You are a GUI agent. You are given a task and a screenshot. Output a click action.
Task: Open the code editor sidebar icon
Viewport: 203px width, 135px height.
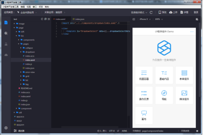(6, 23)
